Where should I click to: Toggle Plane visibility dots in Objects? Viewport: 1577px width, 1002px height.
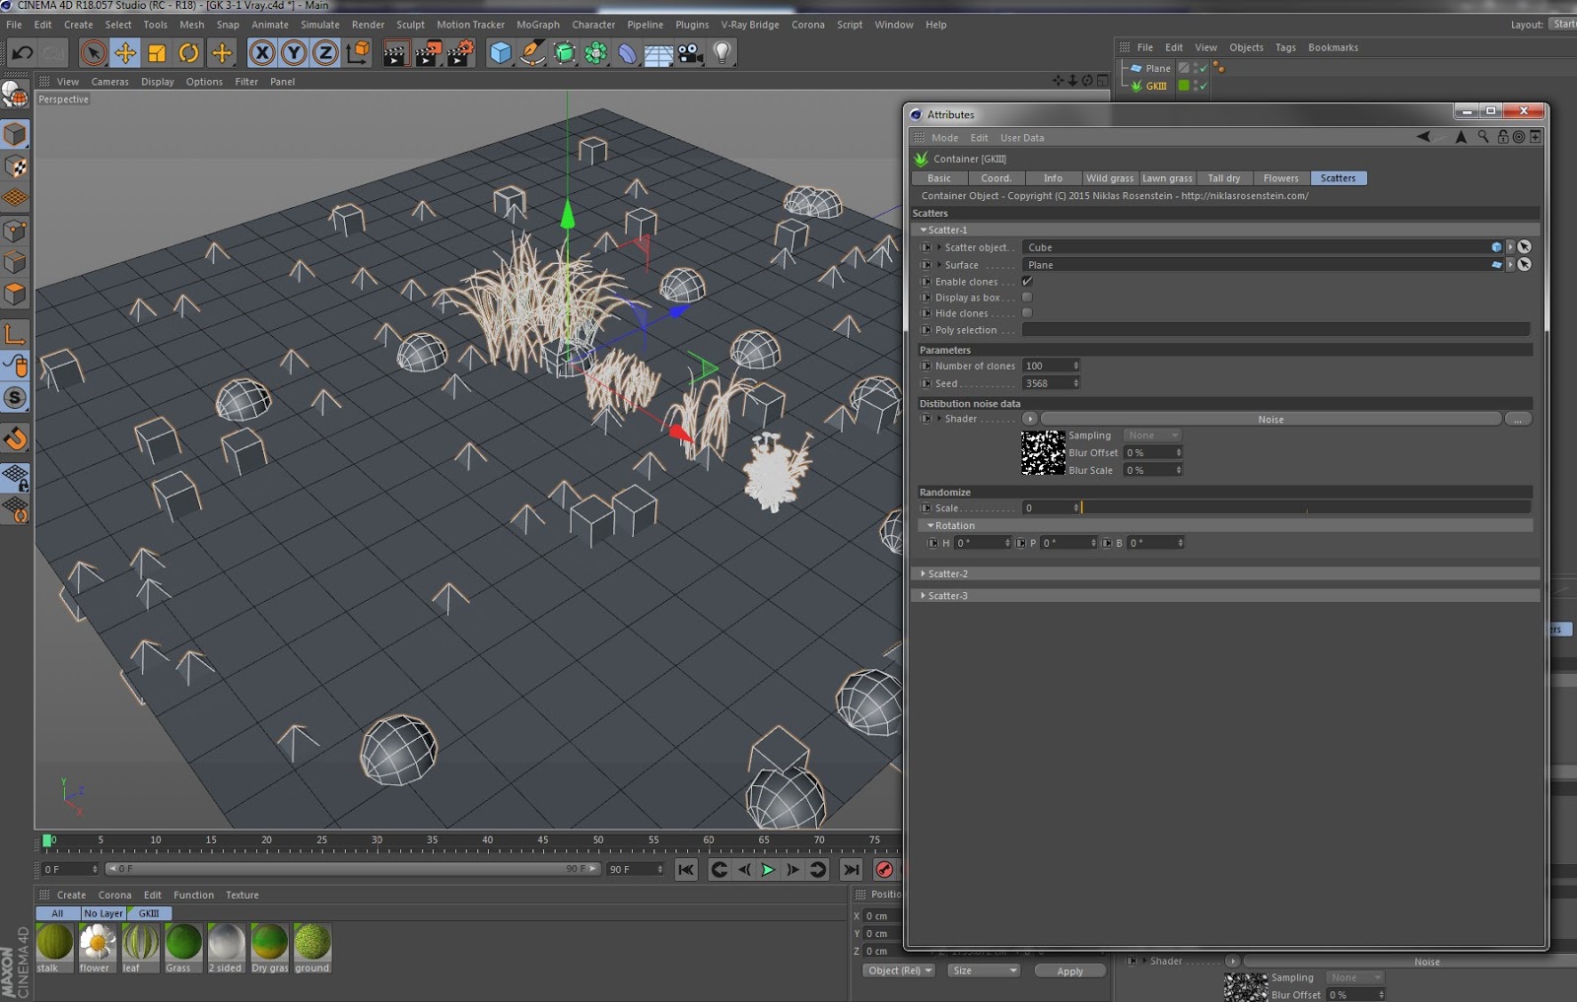[1196, 68]
